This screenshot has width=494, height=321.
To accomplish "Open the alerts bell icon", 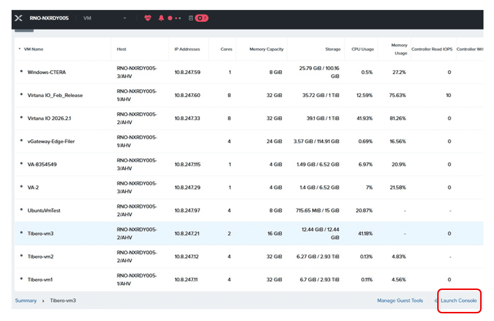I will (x=161, y=18).
